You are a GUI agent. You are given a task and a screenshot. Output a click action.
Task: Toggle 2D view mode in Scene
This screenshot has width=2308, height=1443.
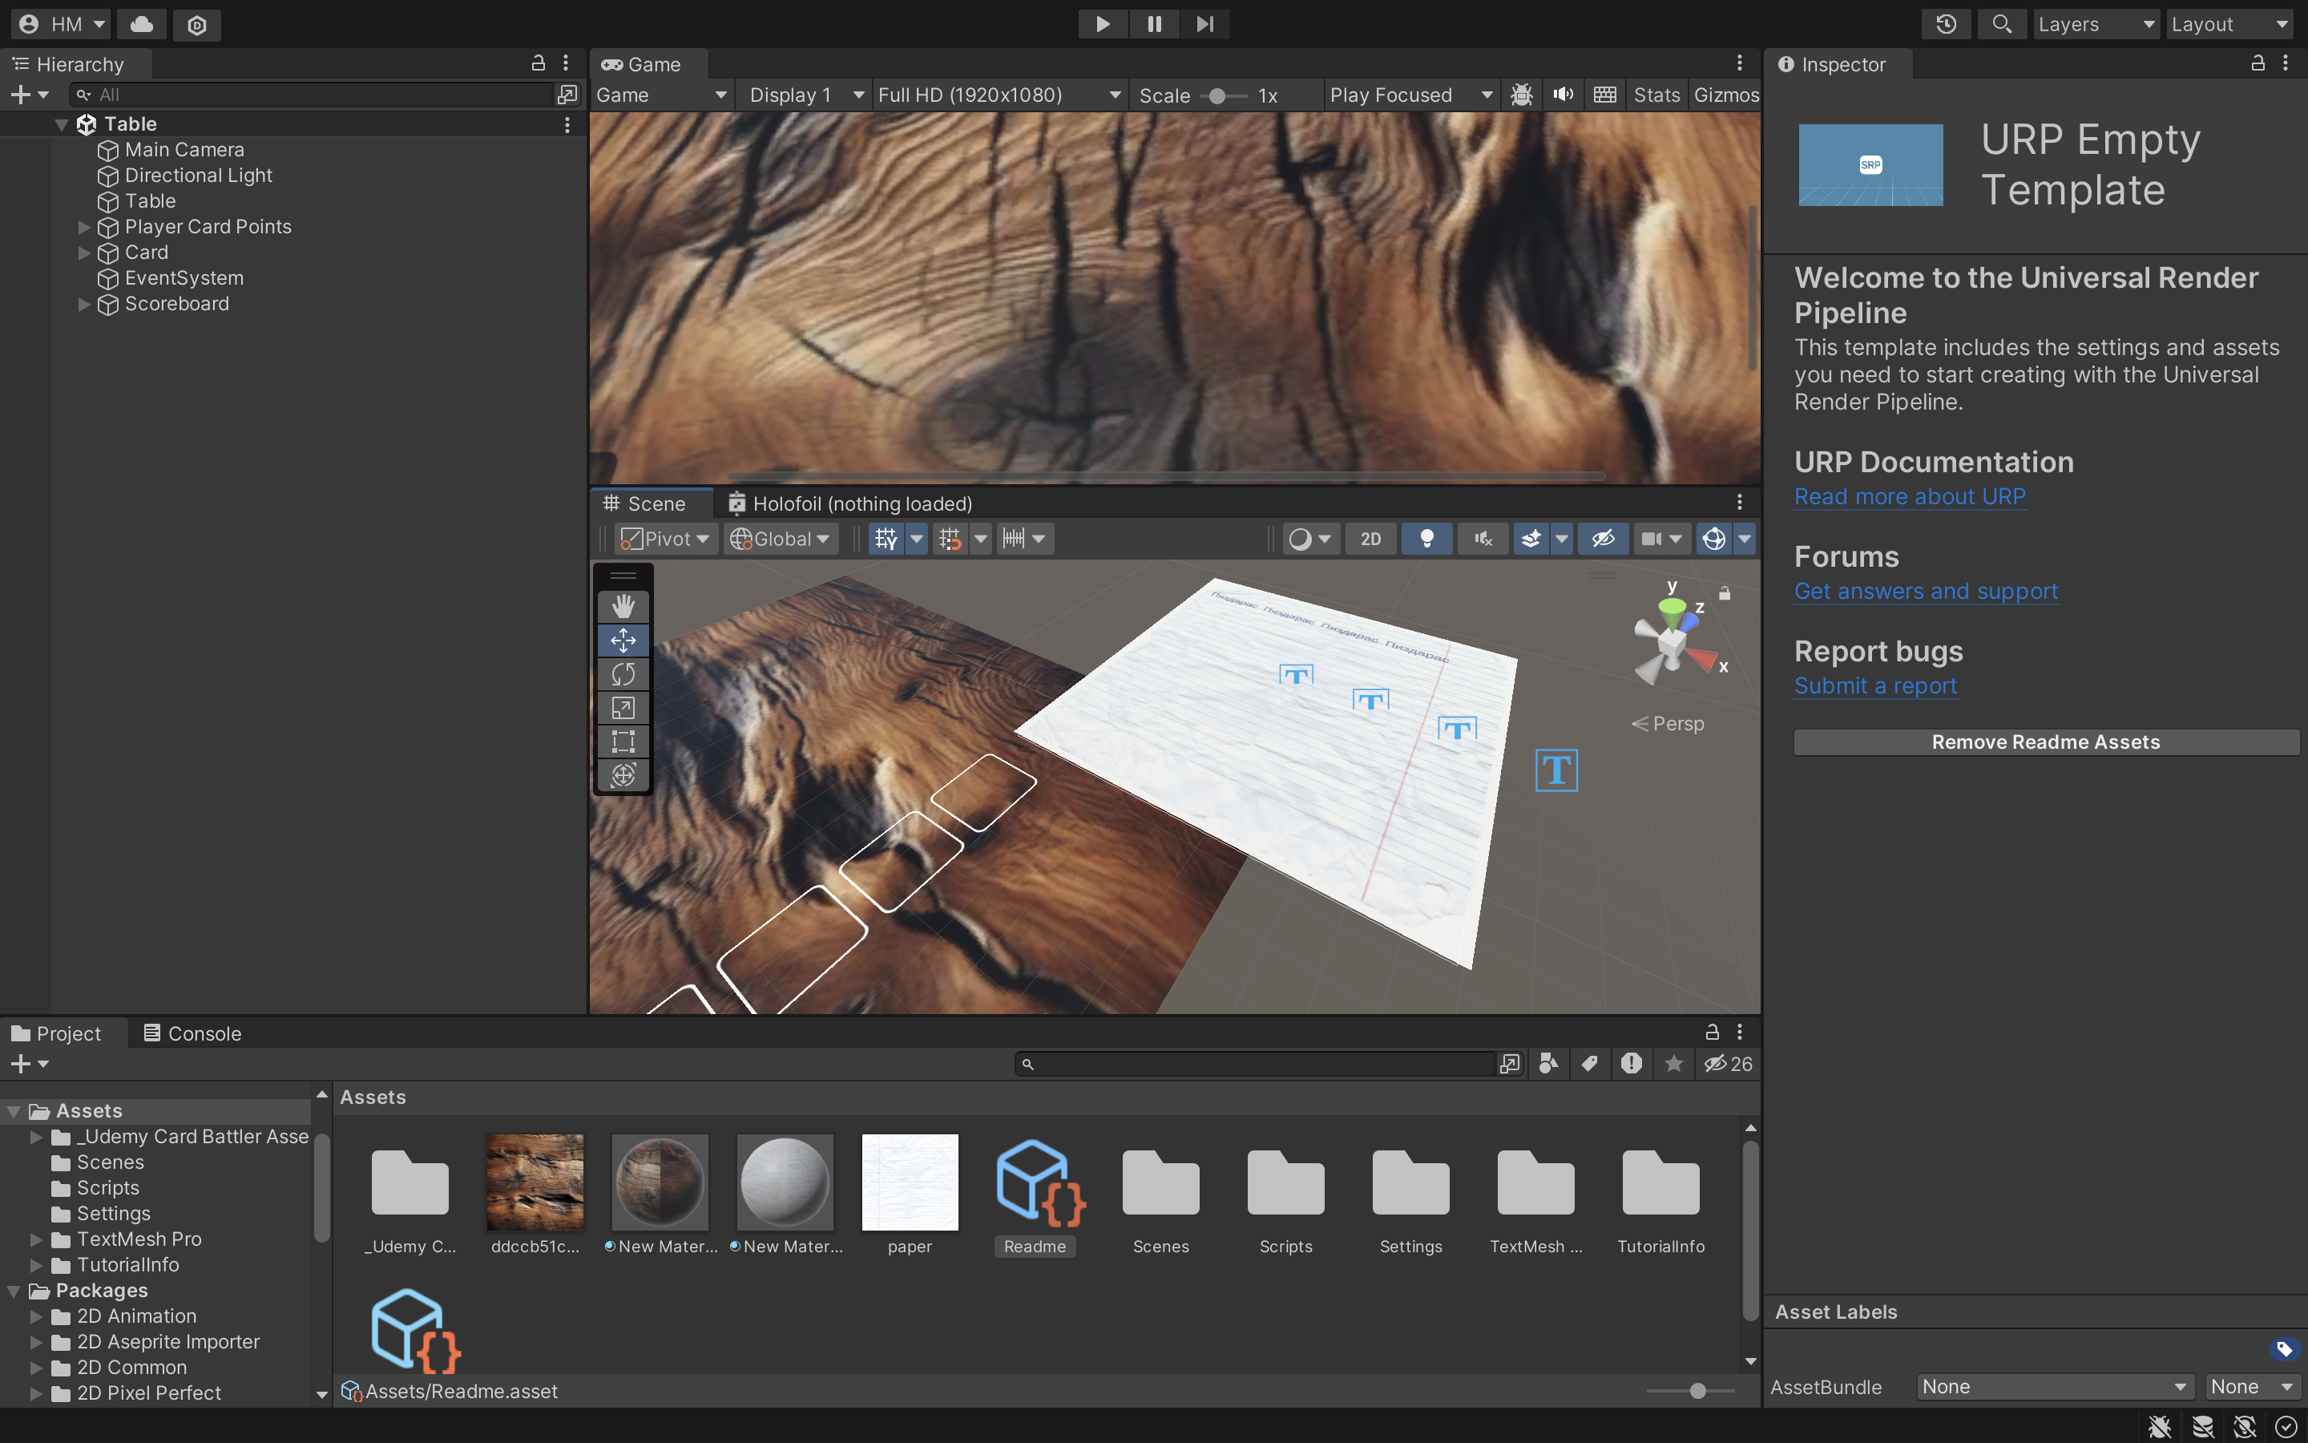(x=1370, y=540)
